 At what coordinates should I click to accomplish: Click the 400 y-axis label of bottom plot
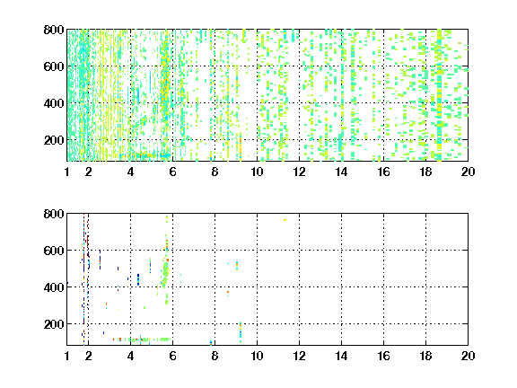(54, 287)
